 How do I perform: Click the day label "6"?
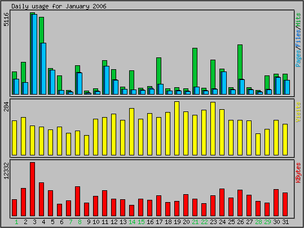tap(61, 222)
